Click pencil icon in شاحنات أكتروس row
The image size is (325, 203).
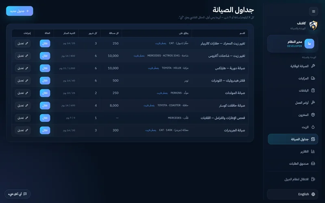tap(27, 56)
